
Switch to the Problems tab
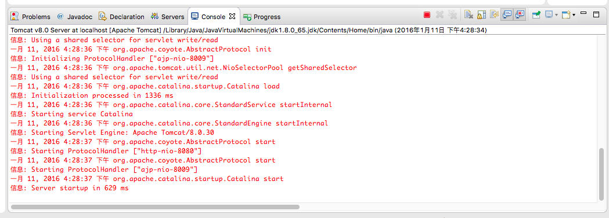coord(31,17)
